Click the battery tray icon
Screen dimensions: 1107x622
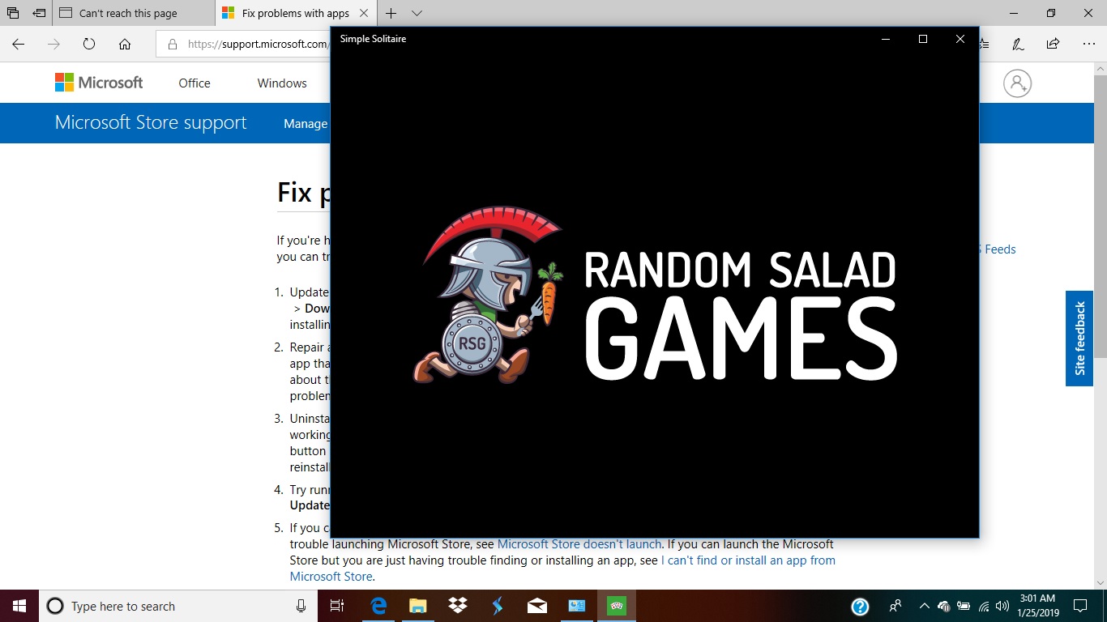tap(964, 606)
